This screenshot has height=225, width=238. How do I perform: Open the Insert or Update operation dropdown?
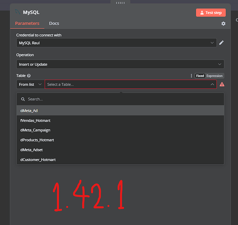pos(120,64)
